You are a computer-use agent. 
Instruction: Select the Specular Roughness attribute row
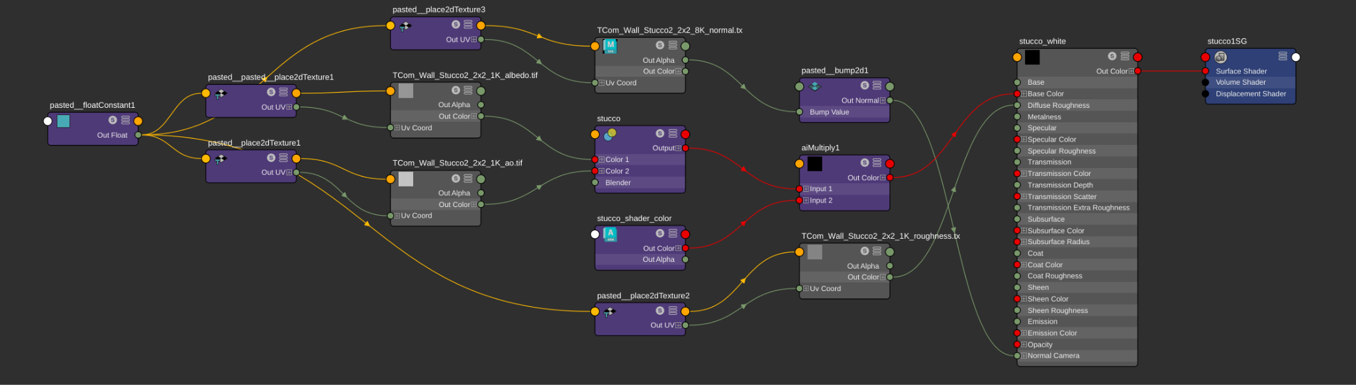1061,151
